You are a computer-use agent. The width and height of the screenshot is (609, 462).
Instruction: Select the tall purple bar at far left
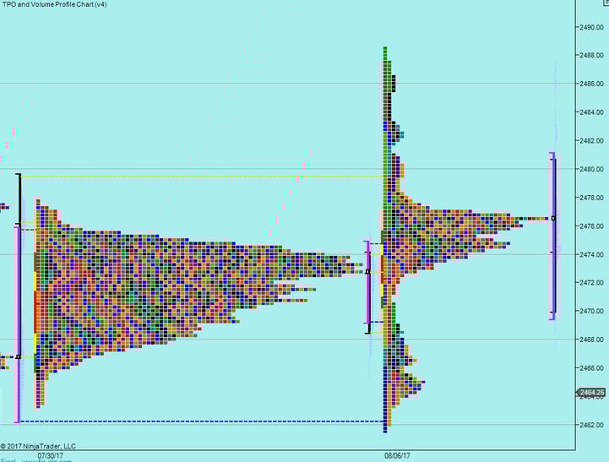[x=17, y=321]
